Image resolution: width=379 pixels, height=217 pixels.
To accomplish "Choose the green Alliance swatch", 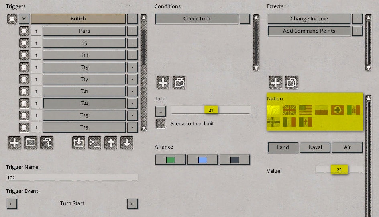I will [170, 160].
